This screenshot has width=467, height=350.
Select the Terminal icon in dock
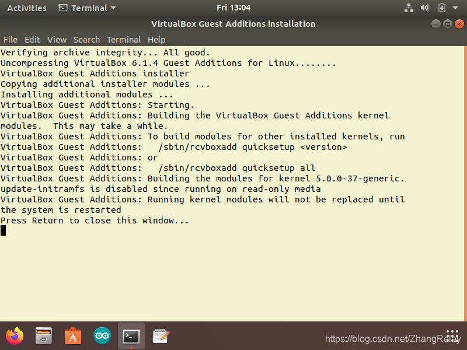[131, 336]
